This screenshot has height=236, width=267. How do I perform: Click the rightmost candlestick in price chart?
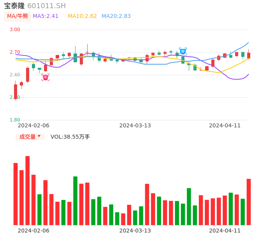[249, 55]
